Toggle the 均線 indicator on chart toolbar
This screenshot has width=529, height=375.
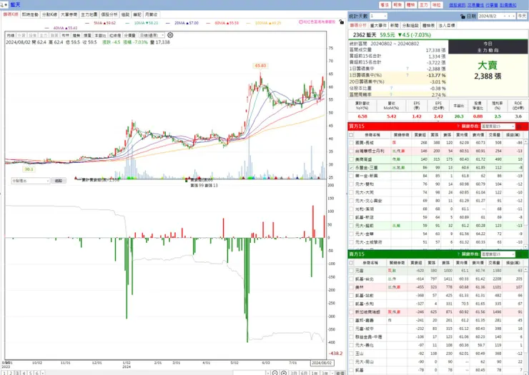click(11, 35)
